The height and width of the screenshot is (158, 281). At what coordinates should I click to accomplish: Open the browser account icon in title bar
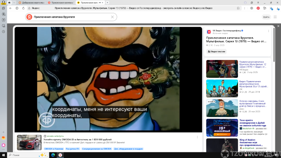[245, 2]
